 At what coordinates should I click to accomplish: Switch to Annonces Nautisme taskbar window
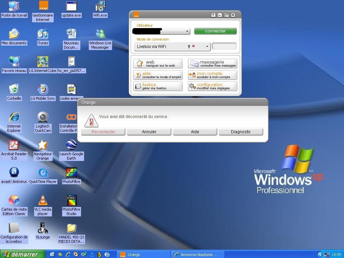tap(196, 255)
